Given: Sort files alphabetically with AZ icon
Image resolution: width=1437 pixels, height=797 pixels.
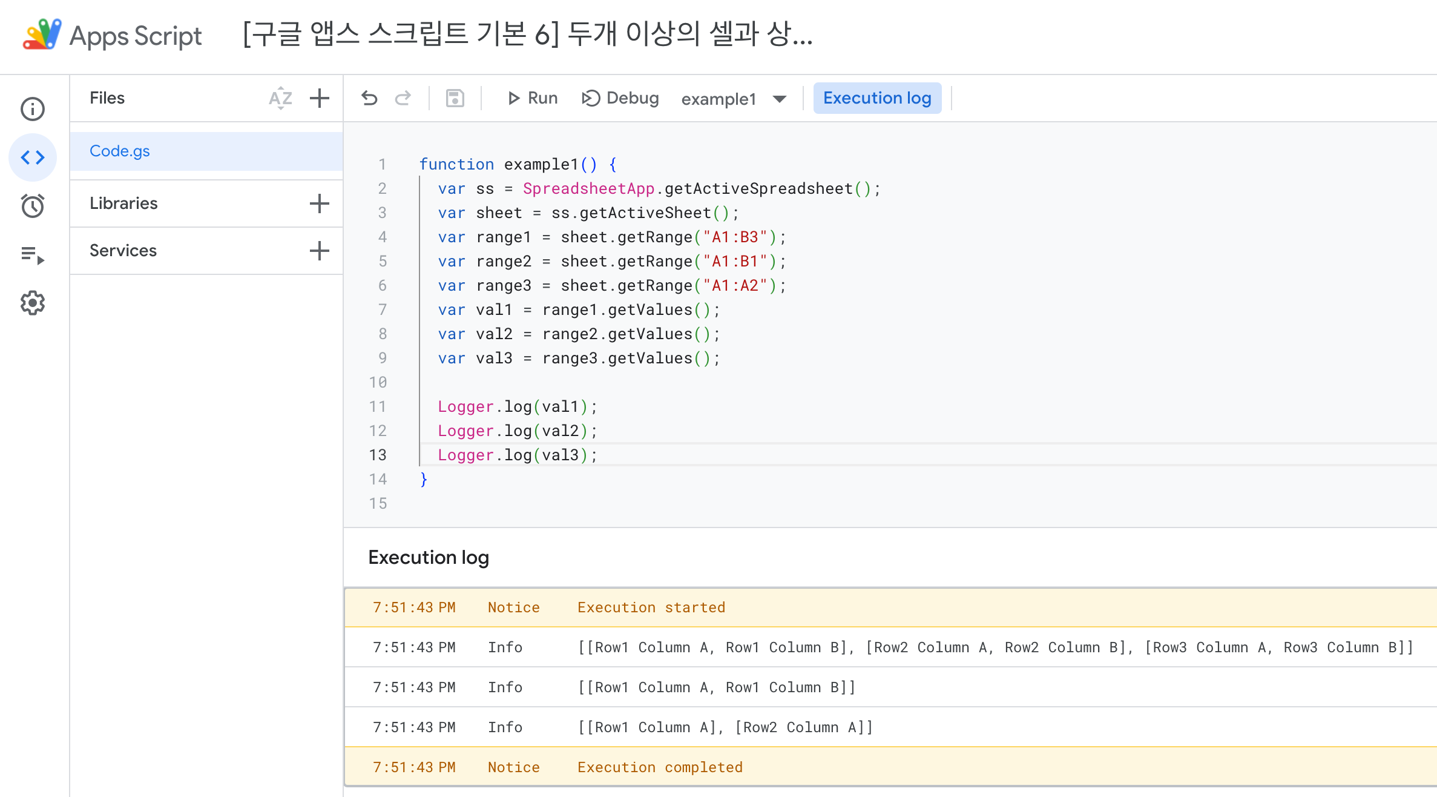Looking at the screenshot, I should point(280,98).
